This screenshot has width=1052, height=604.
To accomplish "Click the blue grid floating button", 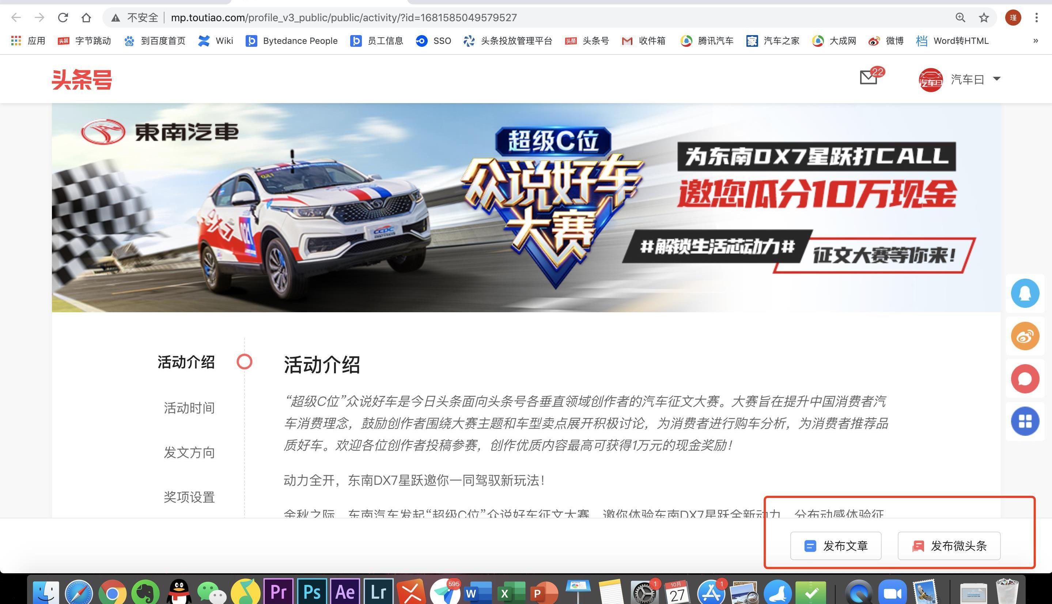I will pyautogui.click(x=1025, y=422).
